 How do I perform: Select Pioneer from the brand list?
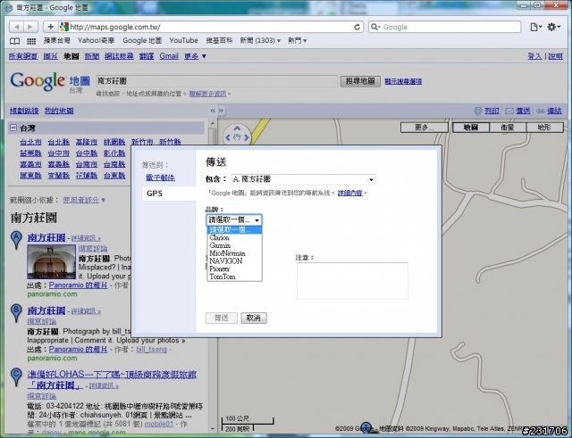coord(234,269)
